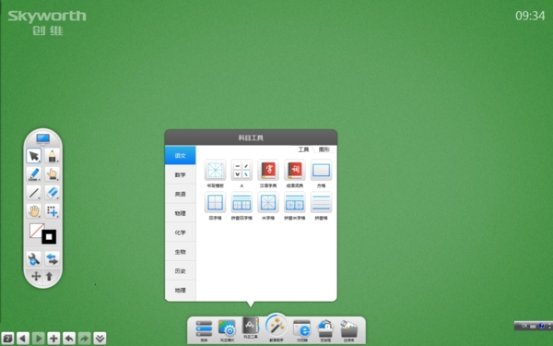This screenshot has height=346, width=553.
Task: Select the 英语 subject tab
Action: pos(181,194)
